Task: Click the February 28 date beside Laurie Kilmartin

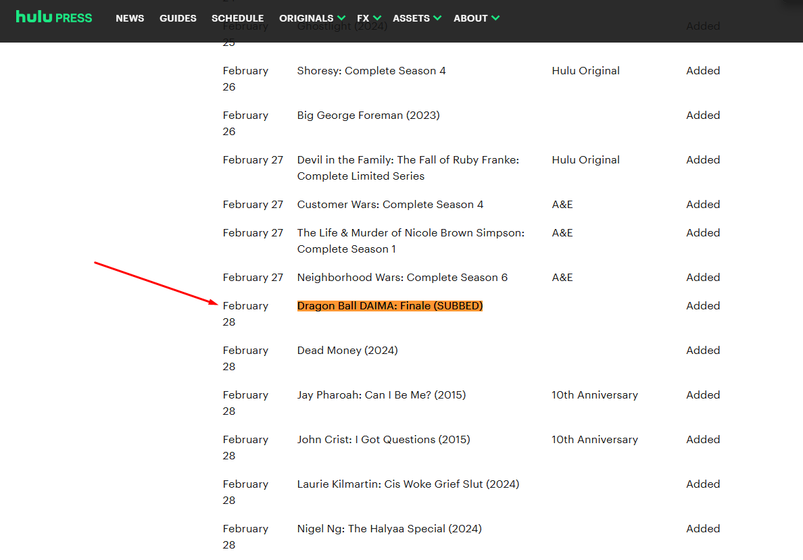Action: 245,492
